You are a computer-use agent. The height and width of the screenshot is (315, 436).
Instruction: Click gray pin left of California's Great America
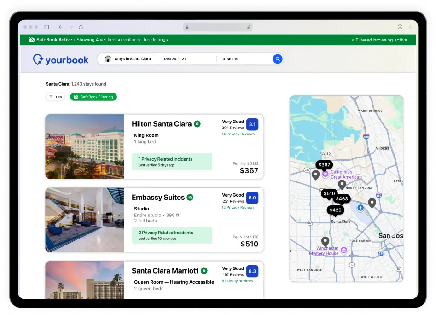(315, 175)
